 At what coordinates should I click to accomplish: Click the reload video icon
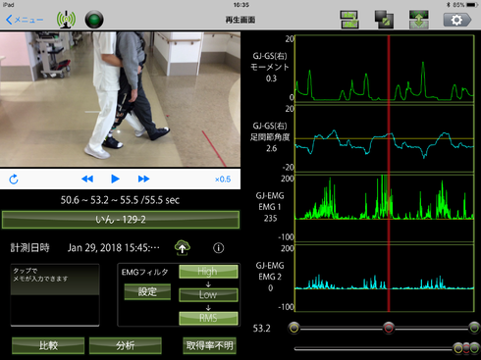coord(14,179)
